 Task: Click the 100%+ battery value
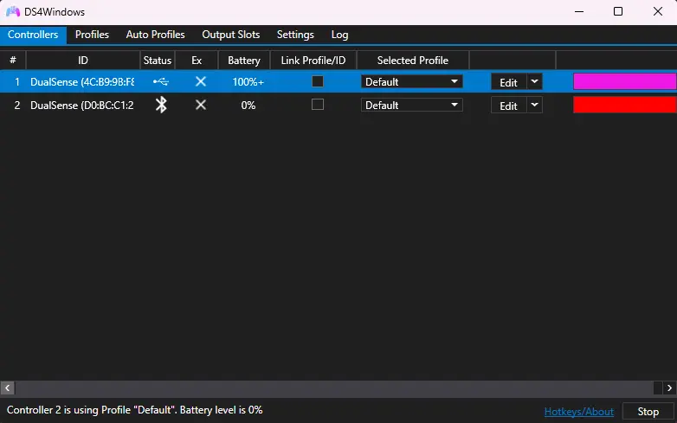pyautogui.click(x=248, y=81)
